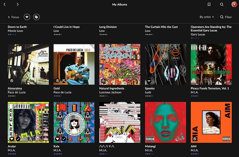Open the Spooky album cover
The height and width of the screenshot is (157, 239).
165,64
